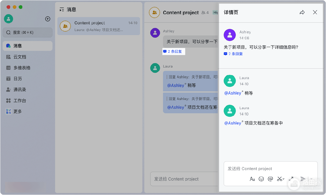Screen dimensions: 326x195
Task: Click the 2 条回复 link in detail panel
Action: (233, 54)
